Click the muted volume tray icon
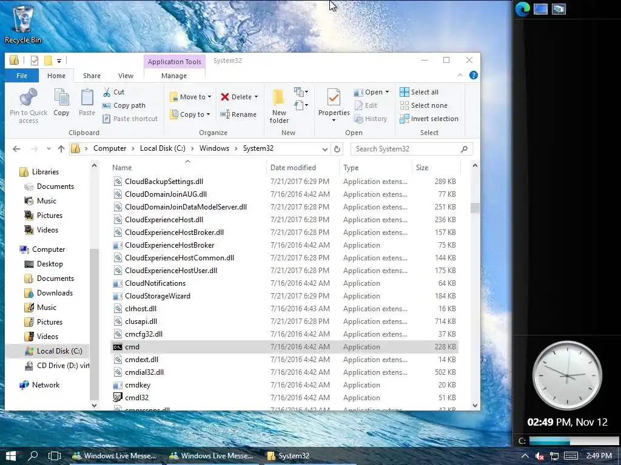 coord(539,456)
